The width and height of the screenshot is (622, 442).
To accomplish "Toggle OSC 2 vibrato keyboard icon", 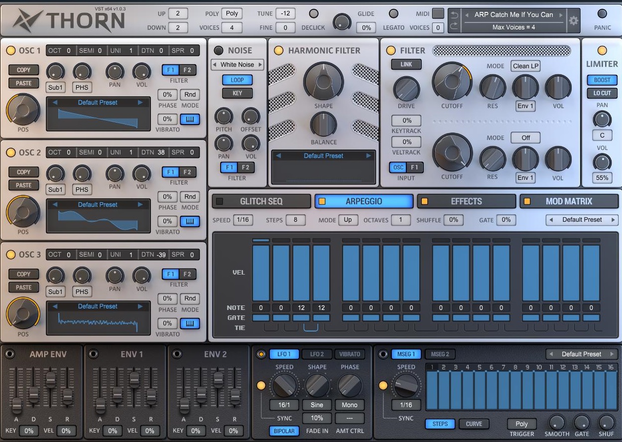I will [190, 221].
